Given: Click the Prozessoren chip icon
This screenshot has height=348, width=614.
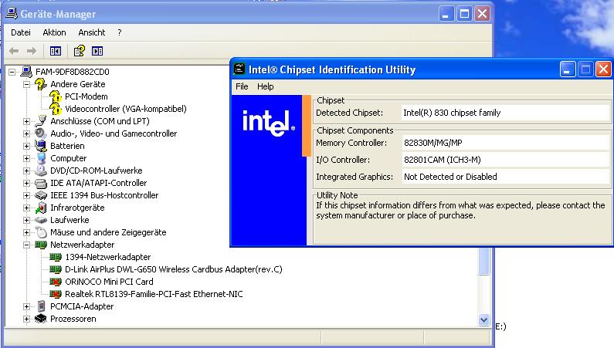Looking at the screenshot, I should point(41,319).
